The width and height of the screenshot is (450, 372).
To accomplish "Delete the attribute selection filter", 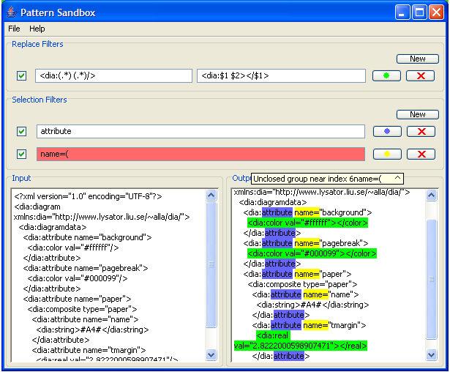I will click(x=421, y=131).
